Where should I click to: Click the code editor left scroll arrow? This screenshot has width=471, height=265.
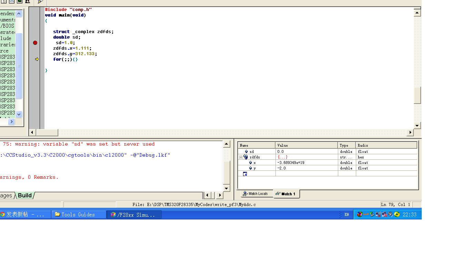pyautogui.click(x=32, y=132)
